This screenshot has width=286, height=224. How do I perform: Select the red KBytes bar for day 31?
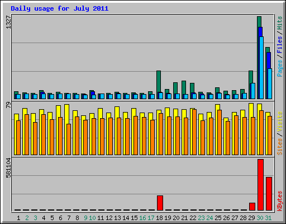tap(269, 194)
